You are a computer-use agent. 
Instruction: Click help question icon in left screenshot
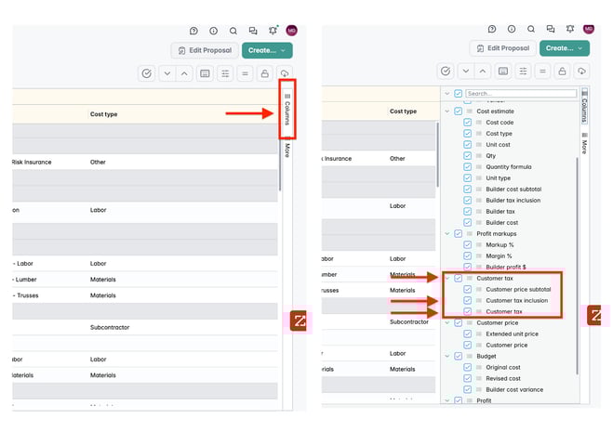point(193,31)
